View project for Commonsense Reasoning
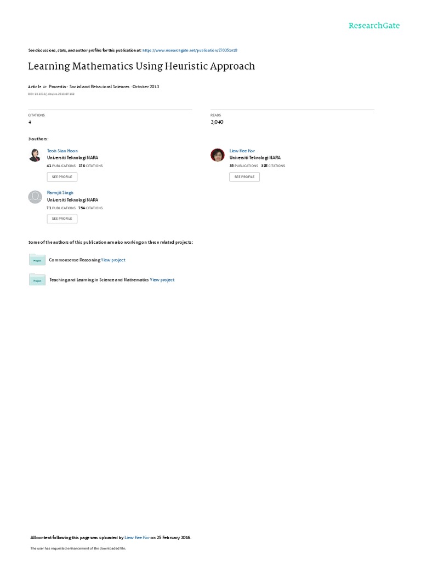This screenshot has height=561, width=421. [x=113, y=260]
